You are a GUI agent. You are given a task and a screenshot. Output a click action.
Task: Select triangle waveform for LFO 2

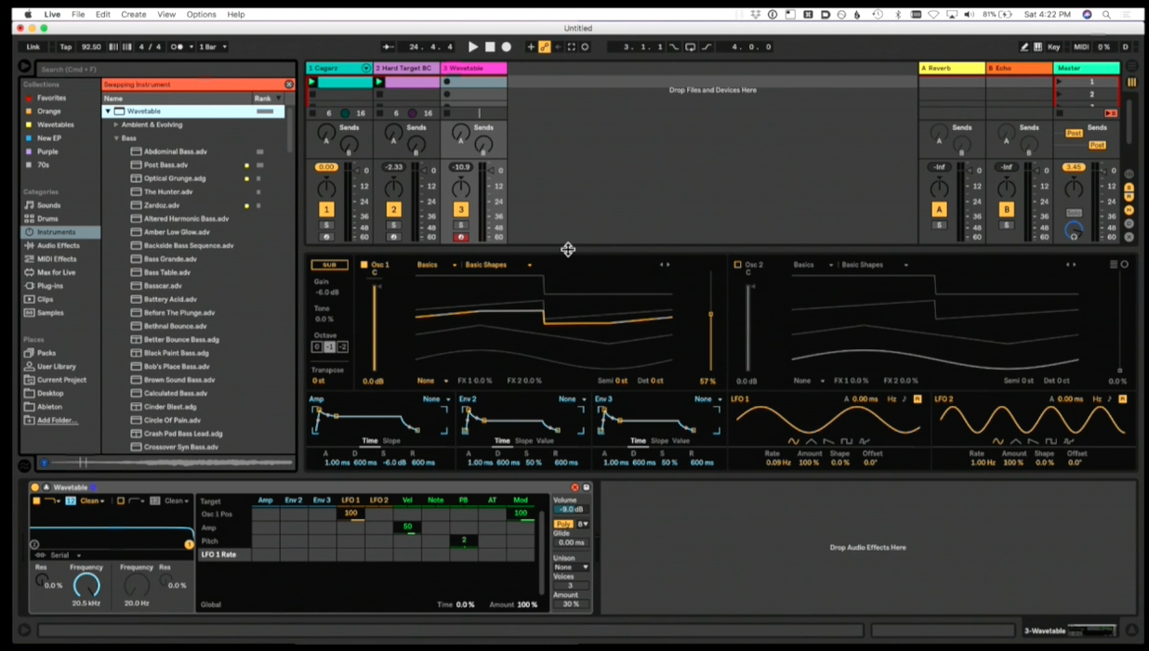click(1016, 441)
